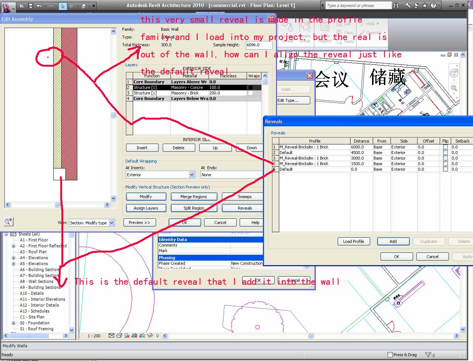Close the Edit Assembly dialog

tap(272, 19)
